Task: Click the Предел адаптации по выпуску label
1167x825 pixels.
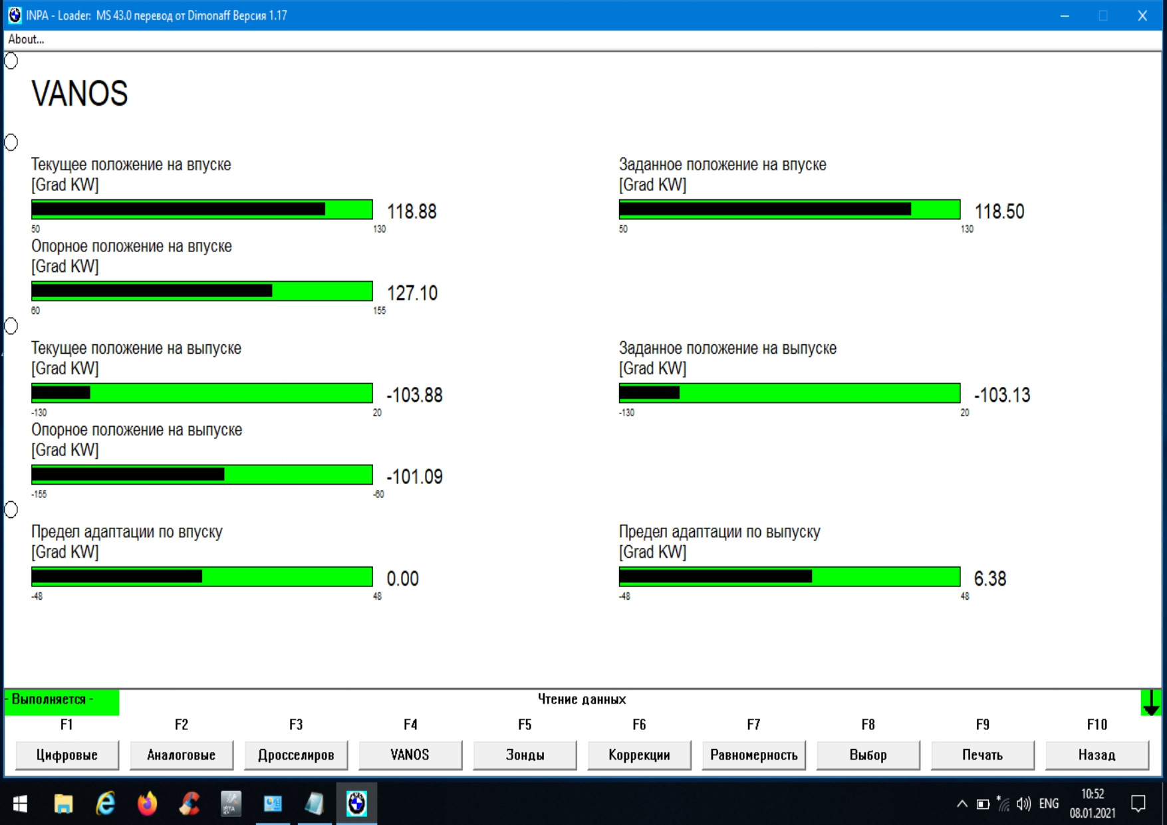Action: click(x=719, y=532)
